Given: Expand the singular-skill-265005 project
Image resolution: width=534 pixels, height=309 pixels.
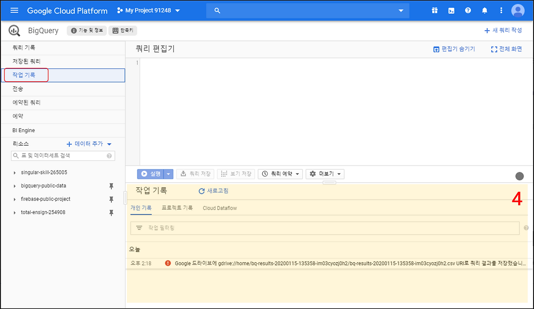Looking at the screenshot, I should [15, 173].
